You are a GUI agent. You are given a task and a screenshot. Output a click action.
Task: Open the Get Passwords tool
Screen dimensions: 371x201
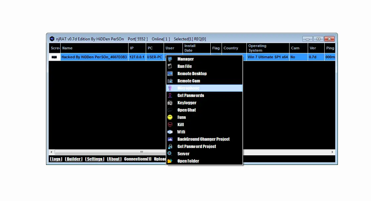pyautogui.click(x=190, y=95)
